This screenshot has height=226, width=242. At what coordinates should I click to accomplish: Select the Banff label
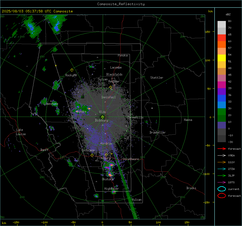(x=44, y=150)
